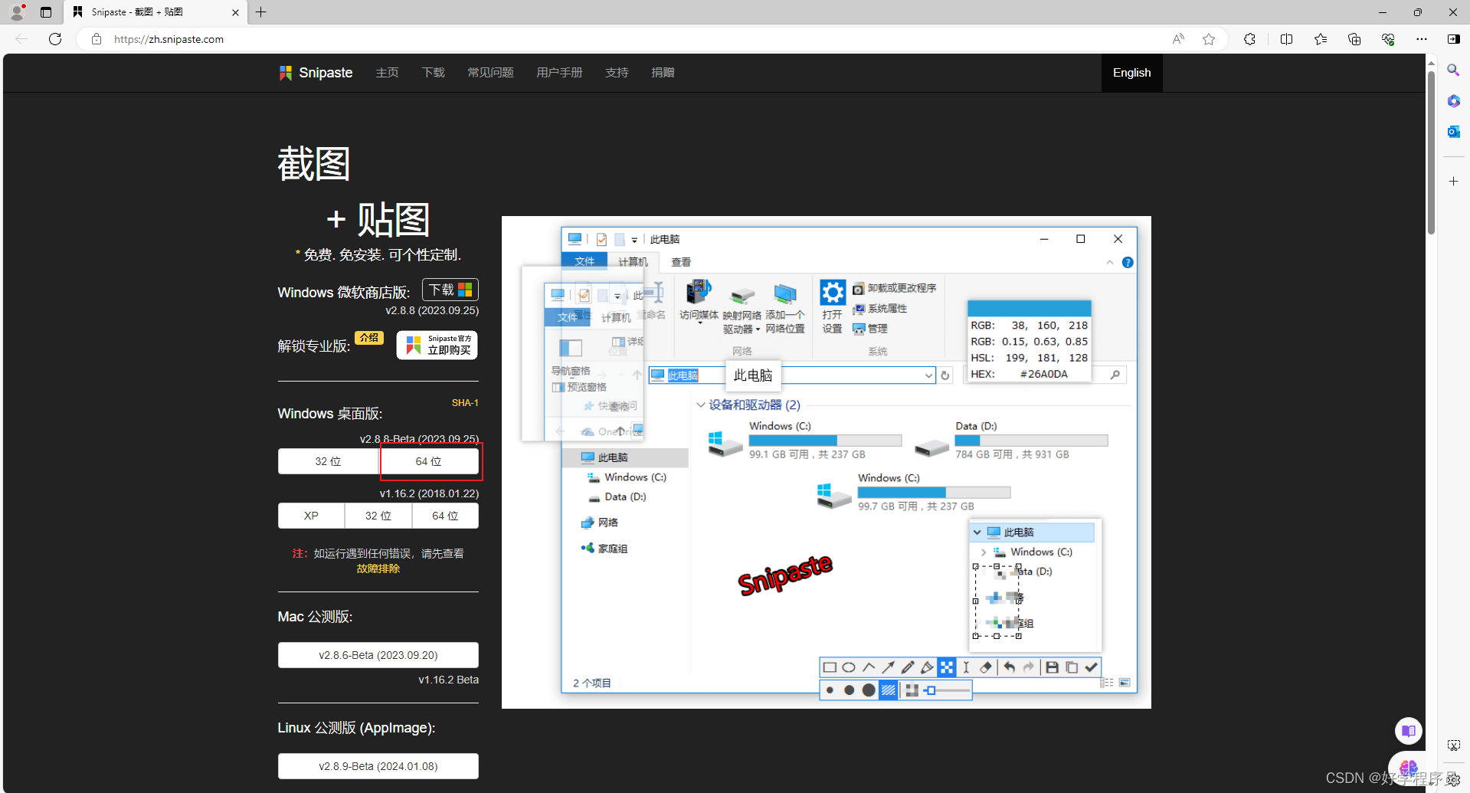Open a new tab with the plus button
This screenshot has height=793, width=1470.
(261, 12)
